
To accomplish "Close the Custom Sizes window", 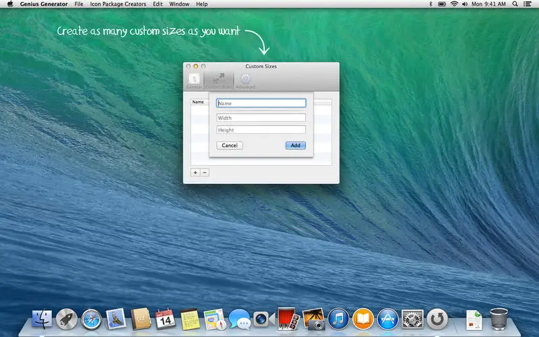I will pyautogui.click(x=189, y=66).
